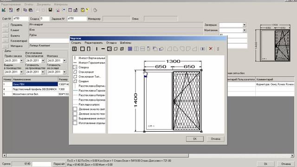Toggle the 'Изготовление отдельн' checkbox
The width and height of the screenshot is (297, 167).
point(75,123)
